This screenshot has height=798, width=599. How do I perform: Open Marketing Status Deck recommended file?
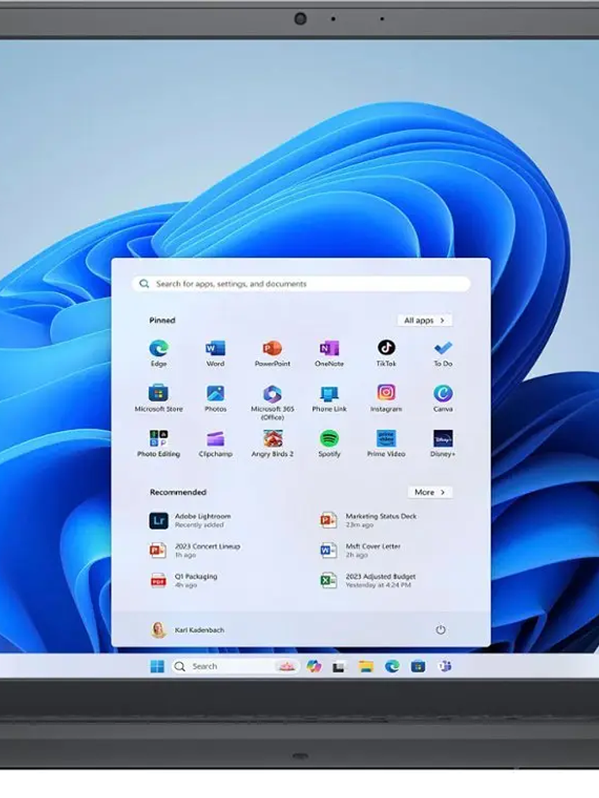click(381, 520)
